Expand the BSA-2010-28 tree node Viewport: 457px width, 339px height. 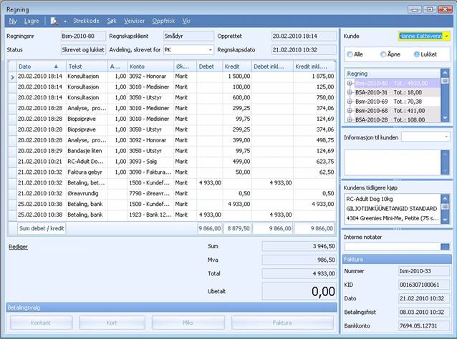tap(350, 119)
